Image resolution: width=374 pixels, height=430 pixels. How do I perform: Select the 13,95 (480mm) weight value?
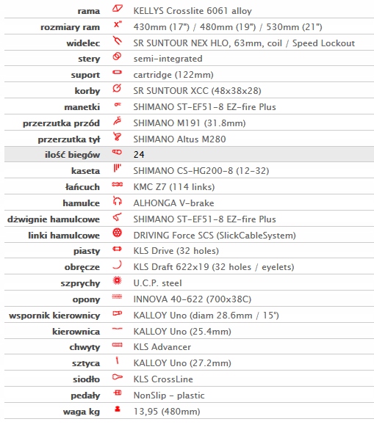click(x=167, y=412)
